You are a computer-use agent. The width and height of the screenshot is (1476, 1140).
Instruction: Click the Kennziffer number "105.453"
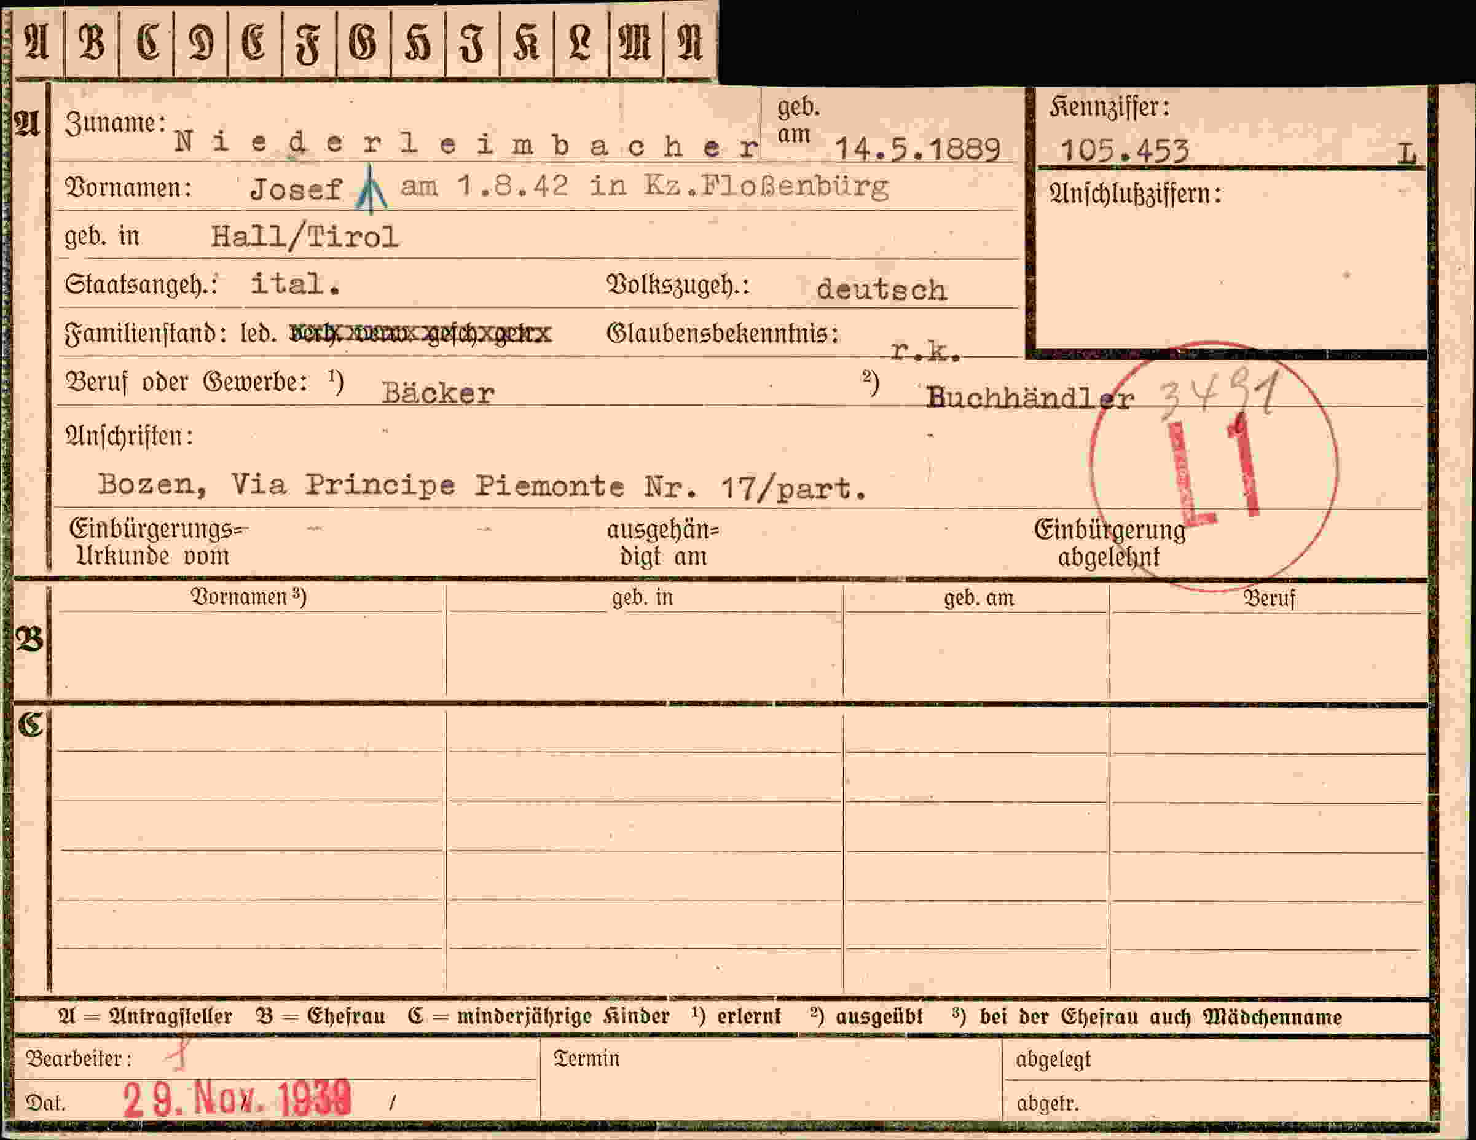(x=1125, y=150)
